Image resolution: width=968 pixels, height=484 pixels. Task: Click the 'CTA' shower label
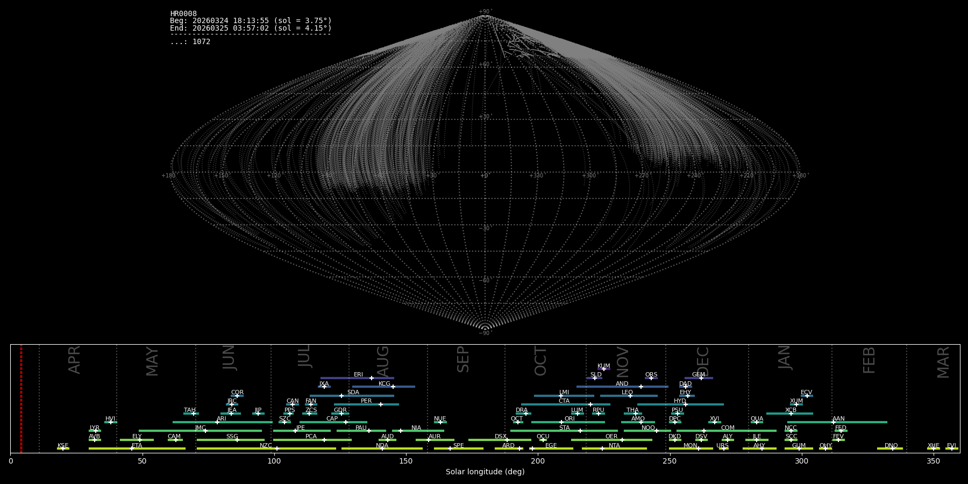pyautogui.click(x=564, y=401)
